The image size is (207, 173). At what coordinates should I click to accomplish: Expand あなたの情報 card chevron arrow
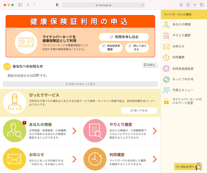74,131
